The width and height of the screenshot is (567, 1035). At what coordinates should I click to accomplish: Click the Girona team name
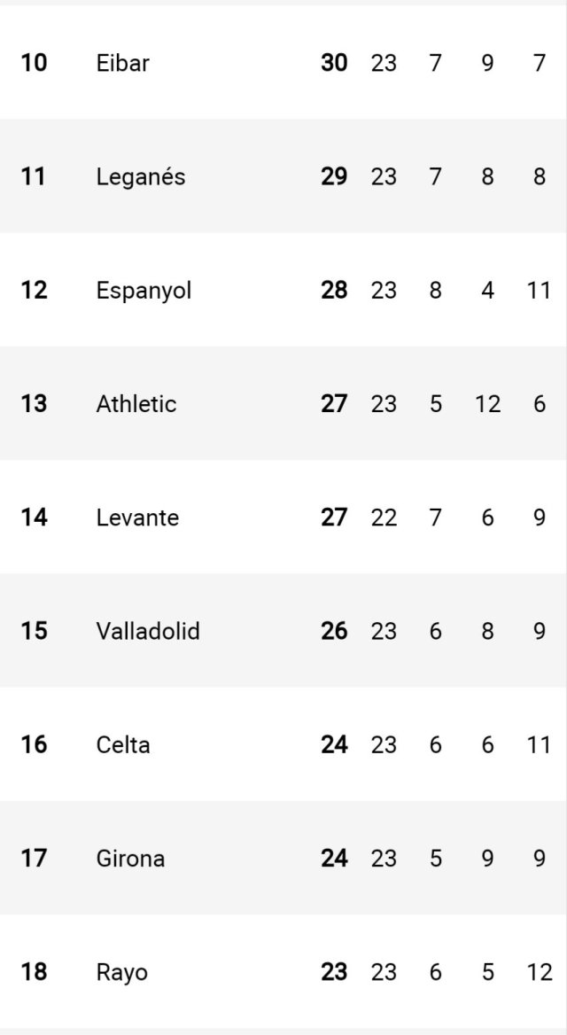pyautogui.click(x=130, y=858)
